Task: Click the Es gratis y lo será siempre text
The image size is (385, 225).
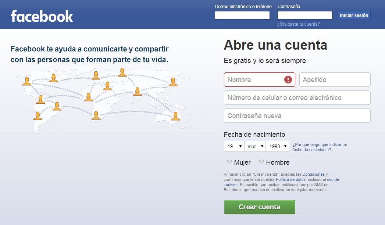Action: pyautogui.click(x=265, y=61)
